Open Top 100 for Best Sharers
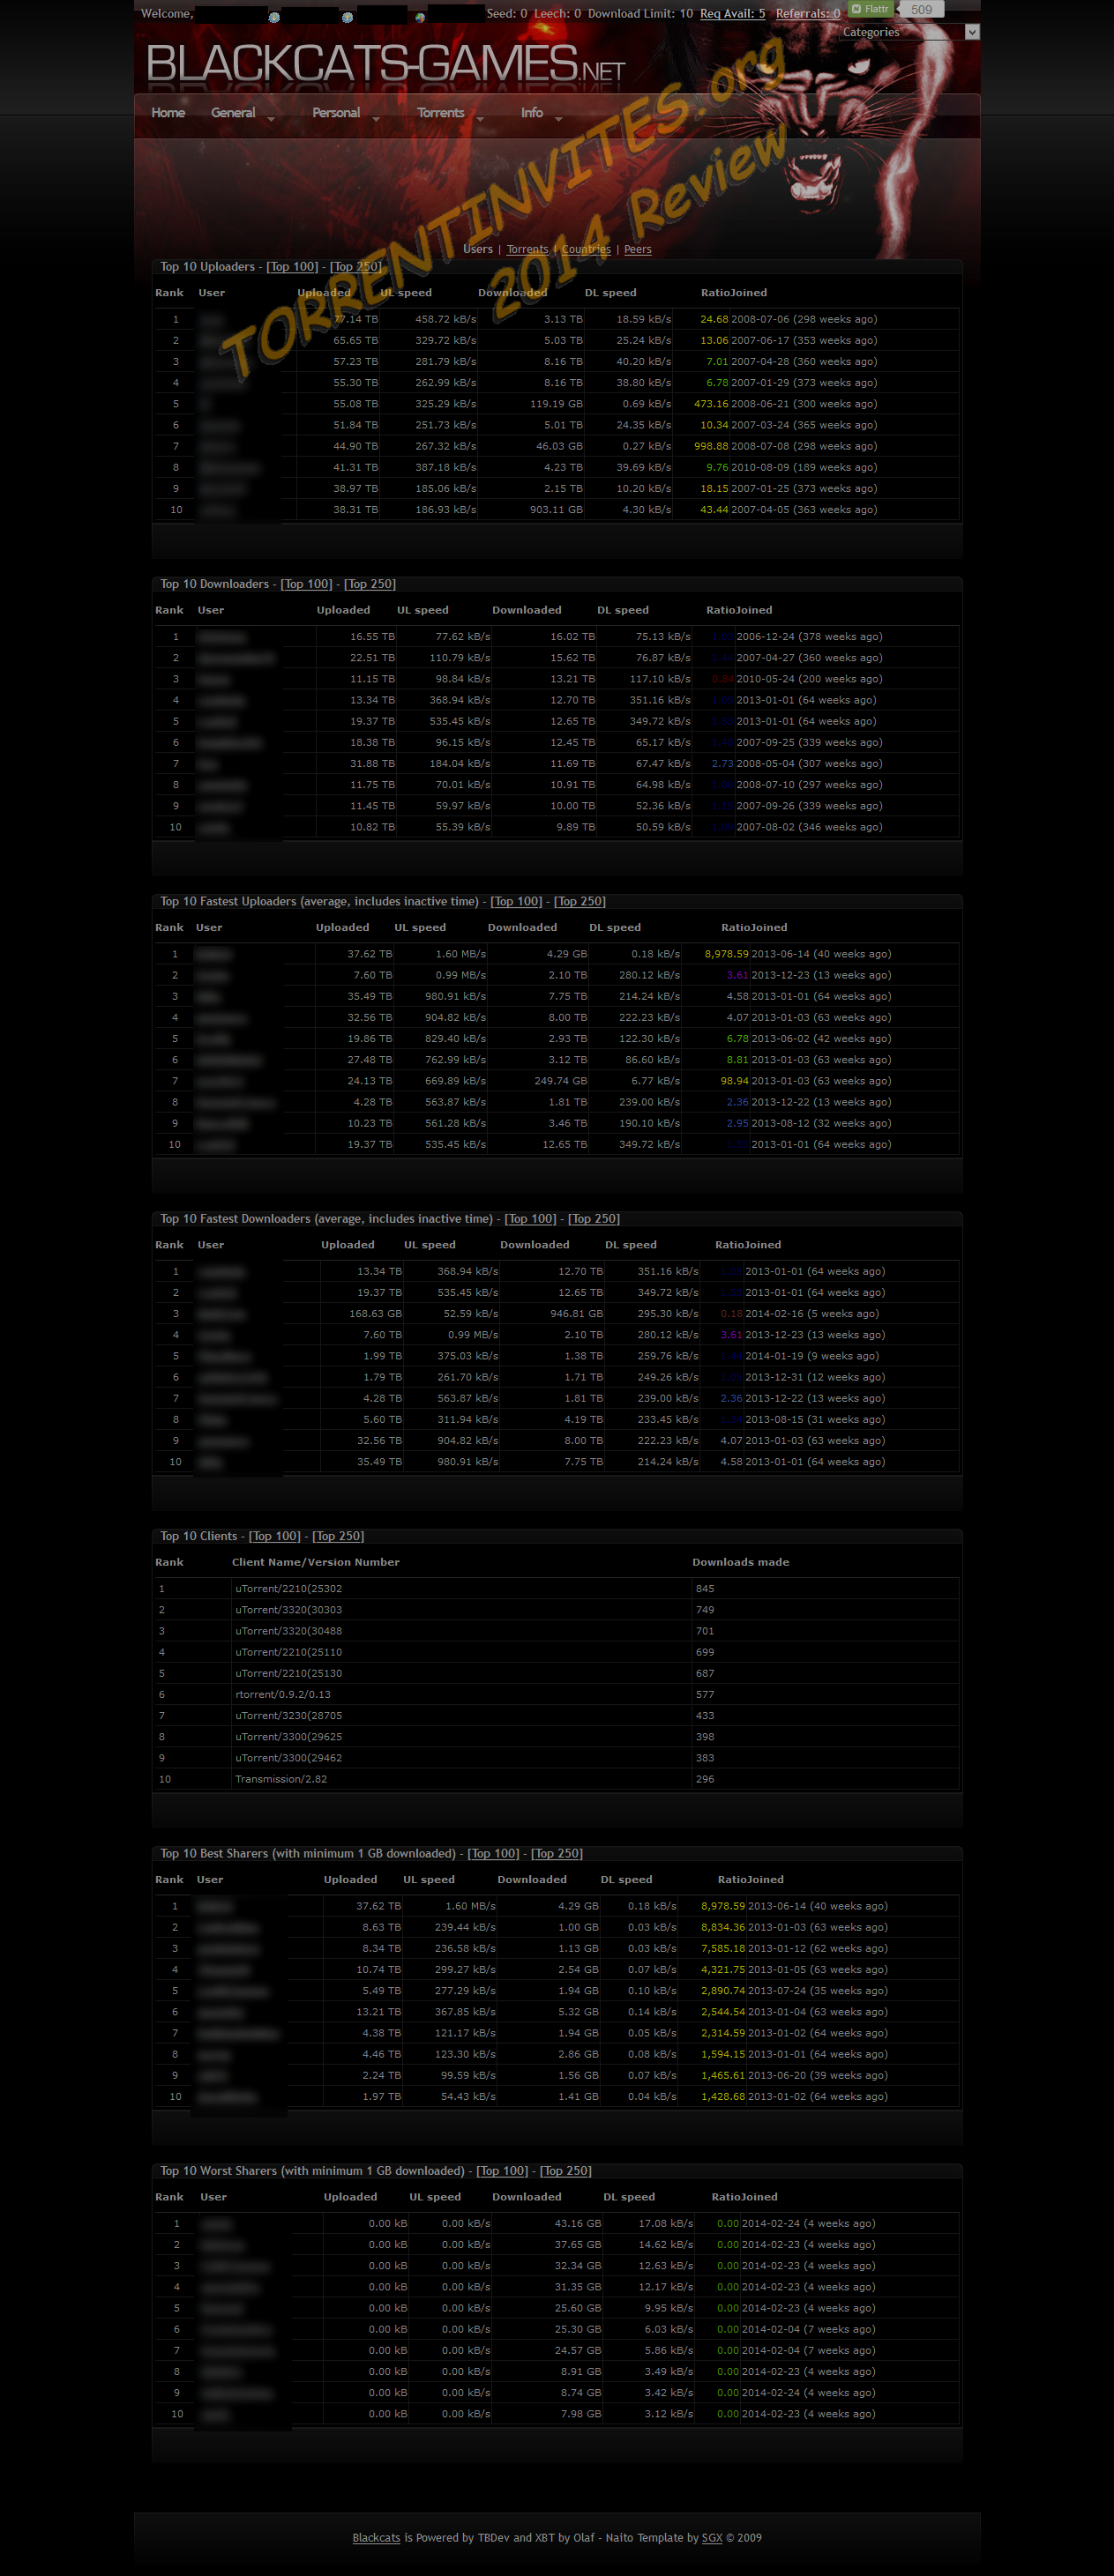 point(493,1853)
